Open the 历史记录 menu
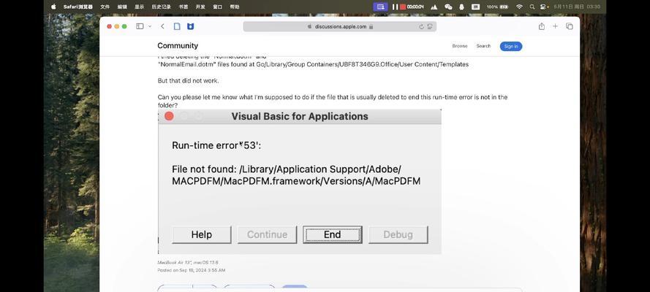 click(x=162, y=7)
